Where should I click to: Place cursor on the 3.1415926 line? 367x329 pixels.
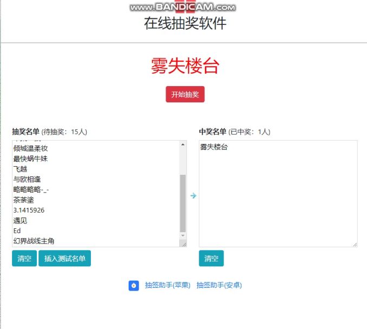(29, 210)
